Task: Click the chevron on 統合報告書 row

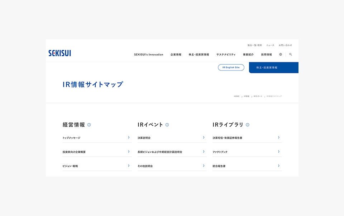Action: [279, 166]
